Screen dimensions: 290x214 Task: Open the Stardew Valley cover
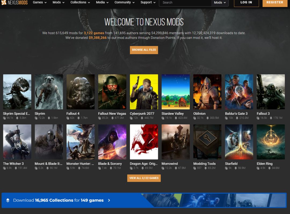(x=176, y=92)
